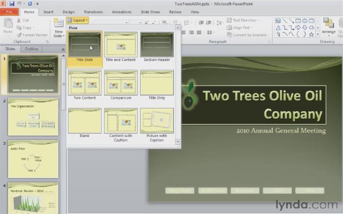Open the font name dropdown
The width and height of the screenshot is (343, 214).
[126, 22]
